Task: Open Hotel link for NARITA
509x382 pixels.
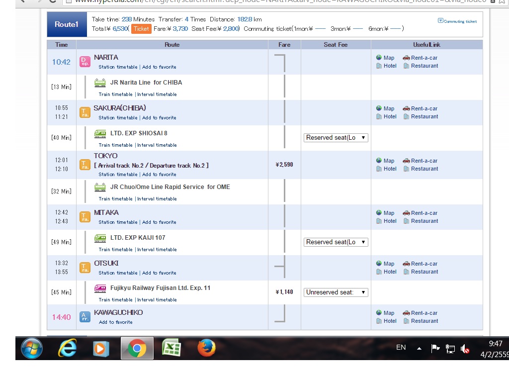Action: 386,66
